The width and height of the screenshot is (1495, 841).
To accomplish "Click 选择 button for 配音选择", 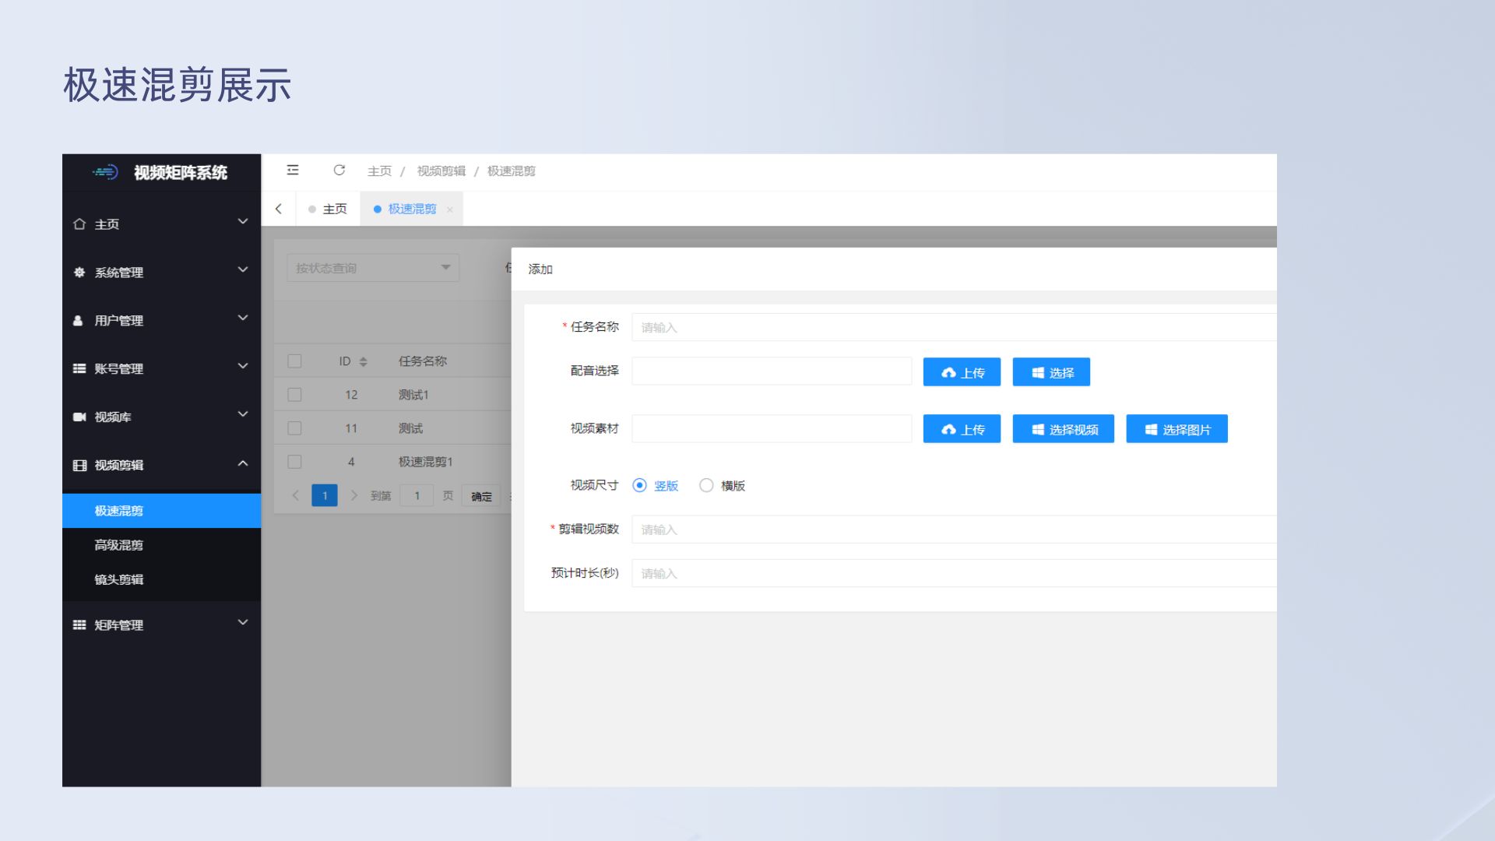I will 1051,372.
